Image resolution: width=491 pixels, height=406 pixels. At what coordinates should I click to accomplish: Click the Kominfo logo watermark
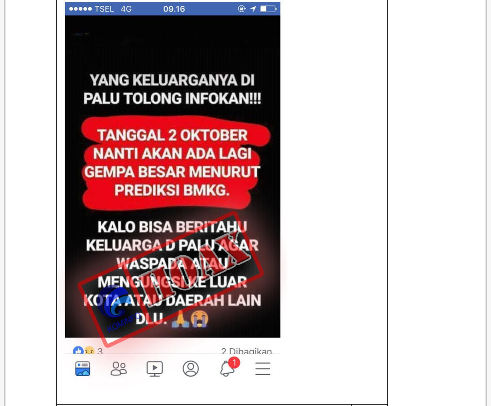tap(116, 307)
